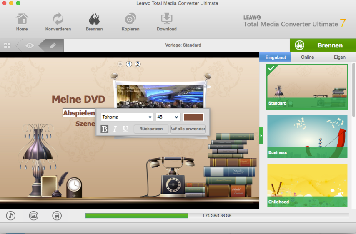
Task: Open the brown text color swatch
Action: pyautogui.click(x=193, y=117)
